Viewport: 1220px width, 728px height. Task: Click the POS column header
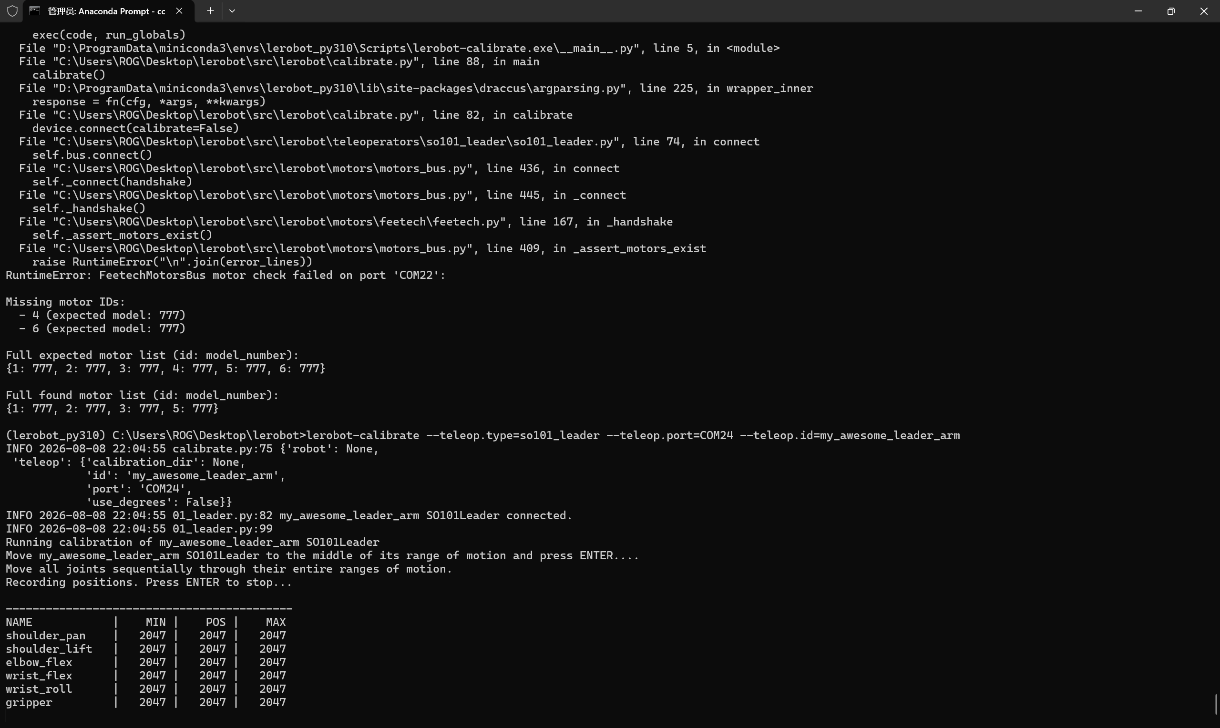(216, 623)
